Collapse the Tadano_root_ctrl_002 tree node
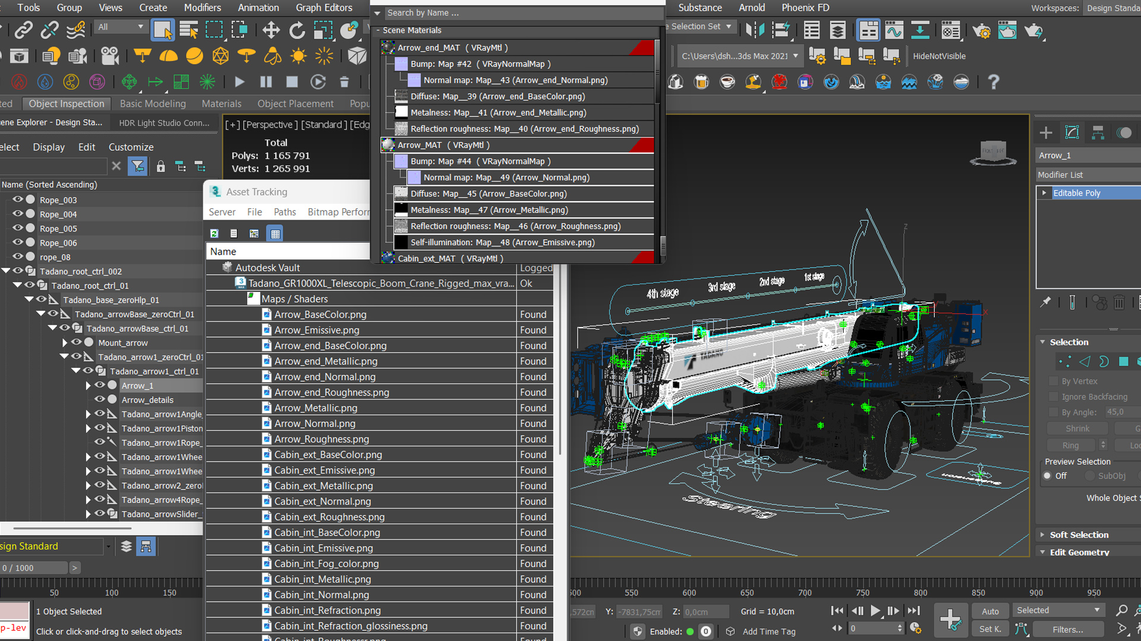 pos(6,271)
